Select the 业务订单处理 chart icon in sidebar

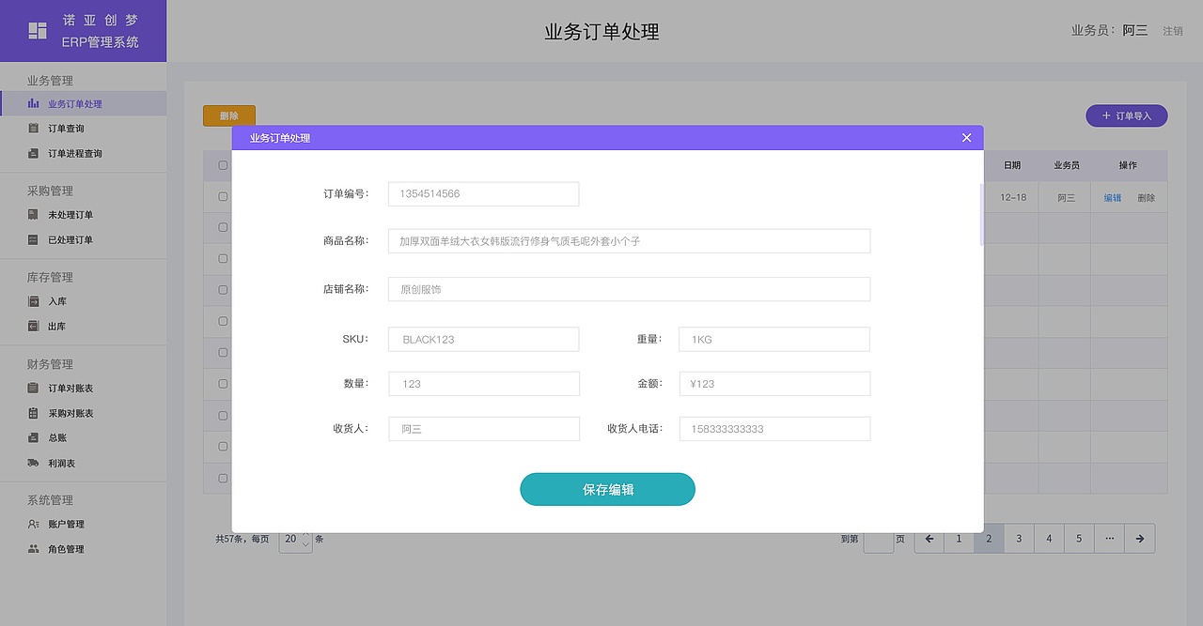[x=33, y=103]
